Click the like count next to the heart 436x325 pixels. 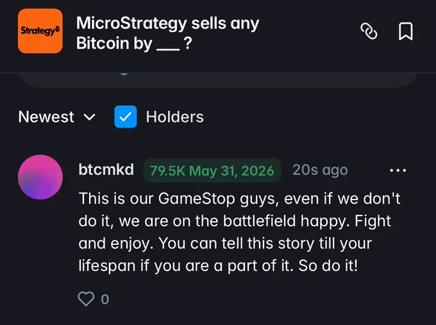click(x=105, y=299)
